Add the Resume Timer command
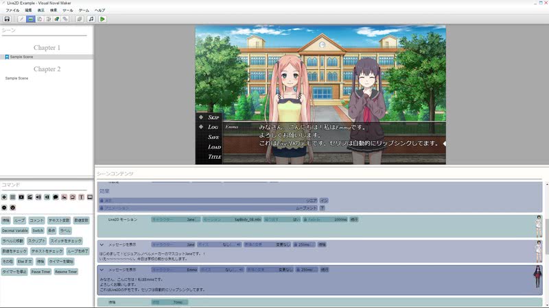The width and height of the screenshot is (549, 308). pyautogui.click(x=66, y=272)
